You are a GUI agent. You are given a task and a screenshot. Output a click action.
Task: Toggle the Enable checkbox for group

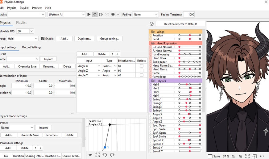pos(43,39)
